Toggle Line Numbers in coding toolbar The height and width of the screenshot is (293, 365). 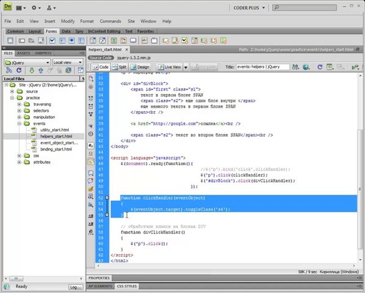(91, 145)
